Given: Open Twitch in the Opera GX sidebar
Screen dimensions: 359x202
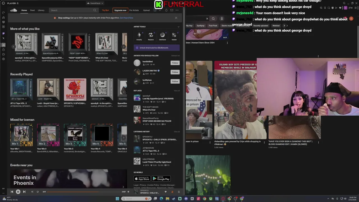Looking at the screenshot, I should (3, 33).
